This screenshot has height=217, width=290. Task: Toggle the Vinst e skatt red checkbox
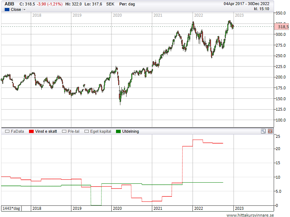point(31,131)
